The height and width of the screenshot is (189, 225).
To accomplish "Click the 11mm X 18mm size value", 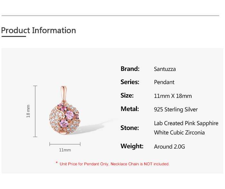I will point(173,96).
